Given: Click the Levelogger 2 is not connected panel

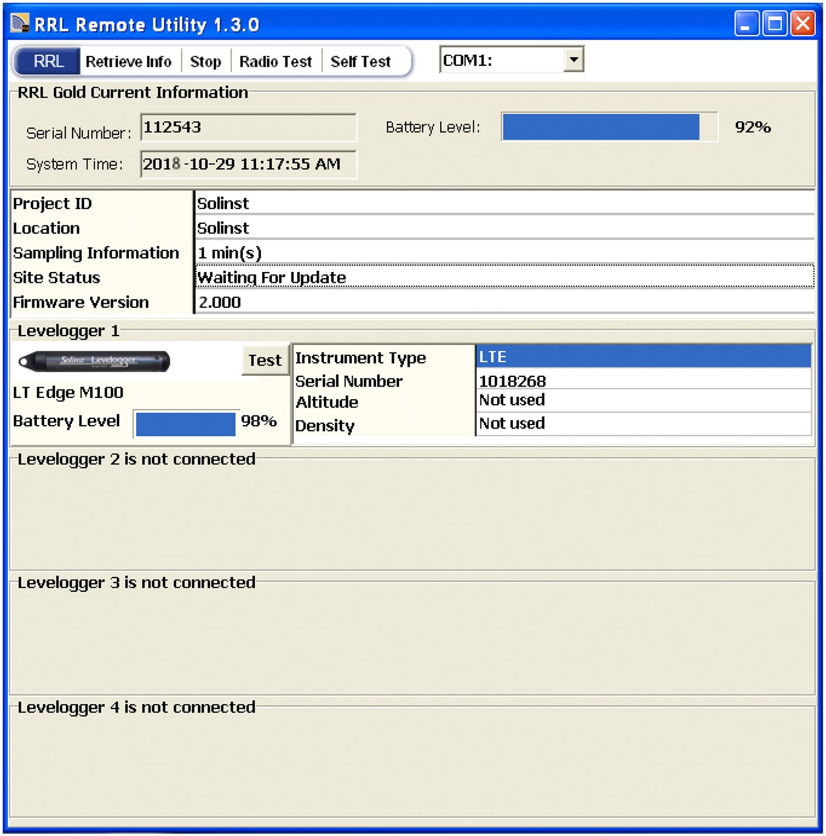Looking at the screenshot, I should [413, 510].
